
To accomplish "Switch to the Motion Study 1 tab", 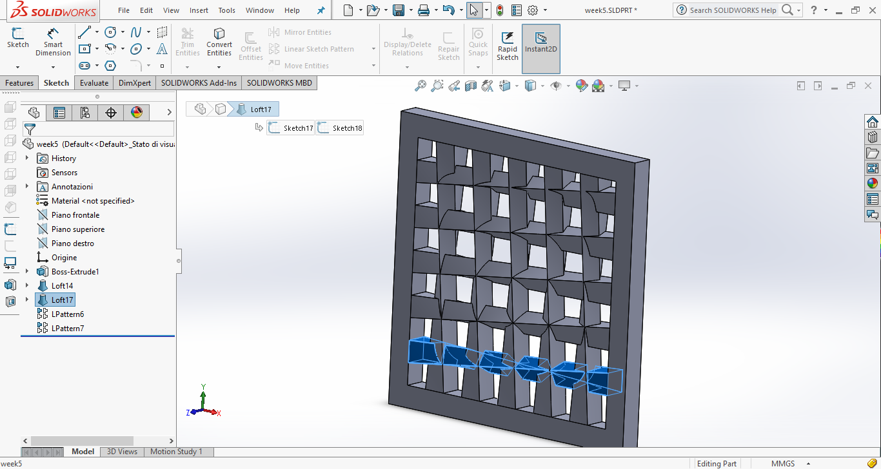I will click(x=176, y=452).
